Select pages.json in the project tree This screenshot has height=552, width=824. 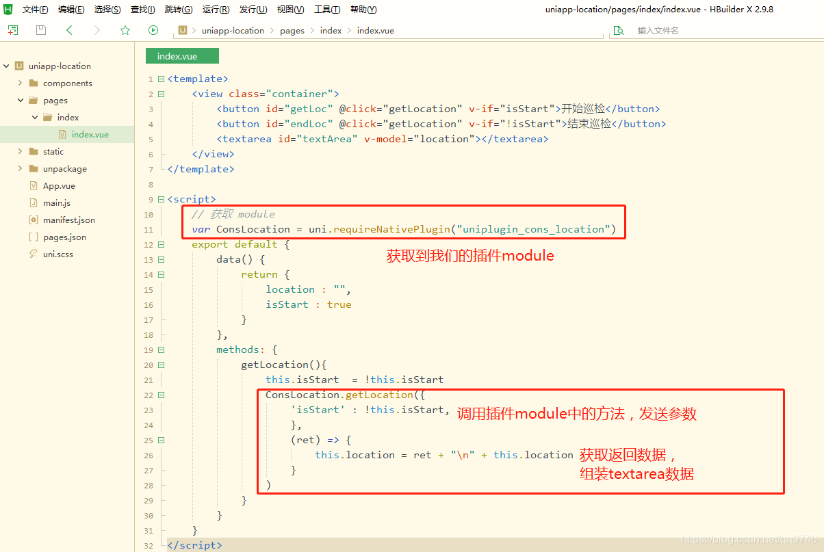point(64,237)
